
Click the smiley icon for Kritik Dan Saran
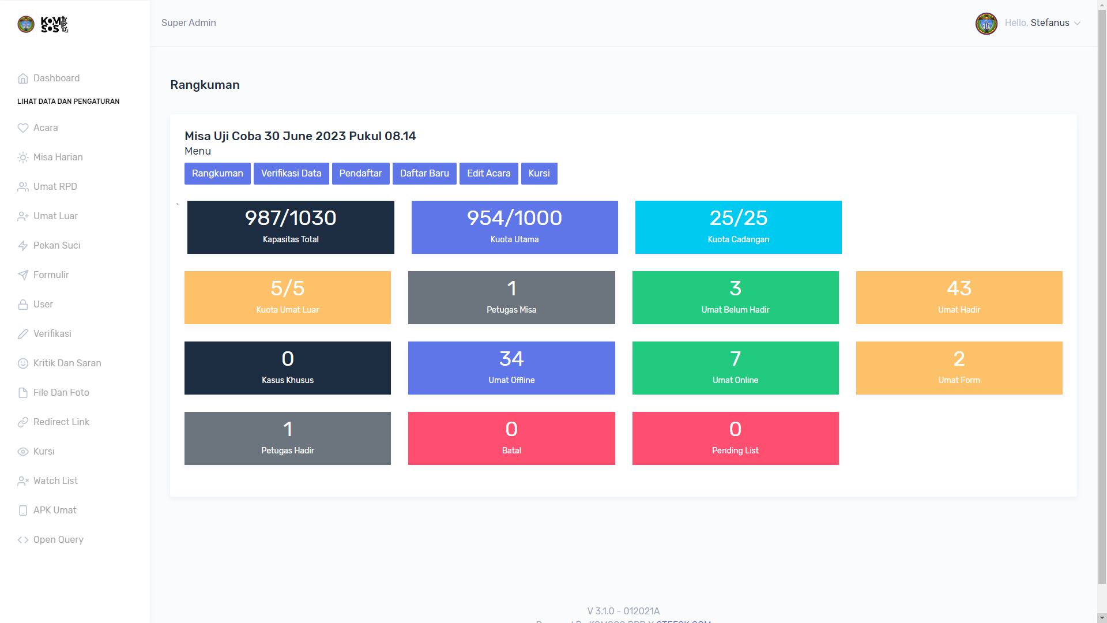(23, 363)
